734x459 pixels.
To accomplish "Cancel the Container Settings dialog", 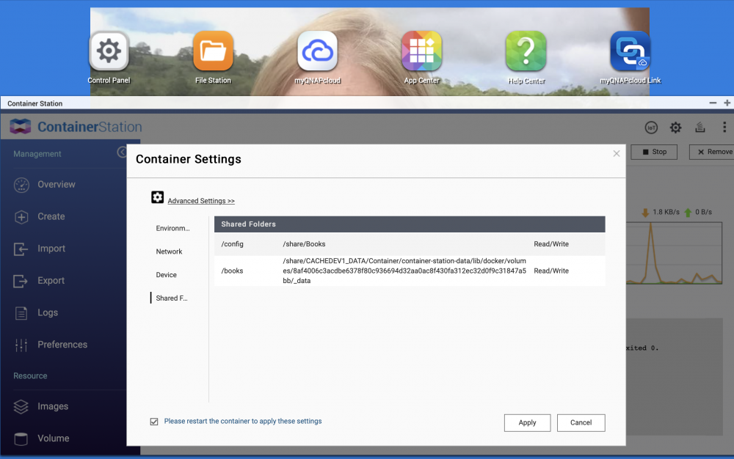I will (x=581, y=422).
